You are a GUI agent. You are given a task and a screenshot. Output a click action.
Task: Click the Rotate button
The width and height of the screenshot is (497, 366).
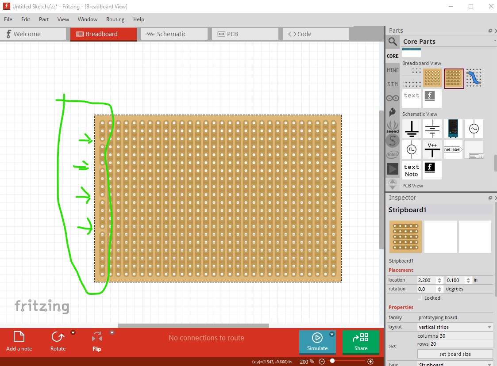coord(58,341)
